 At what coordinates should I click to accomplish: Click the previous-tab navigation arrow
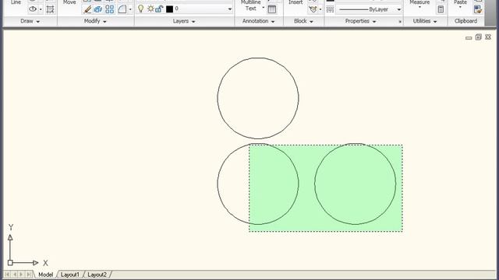14,275
